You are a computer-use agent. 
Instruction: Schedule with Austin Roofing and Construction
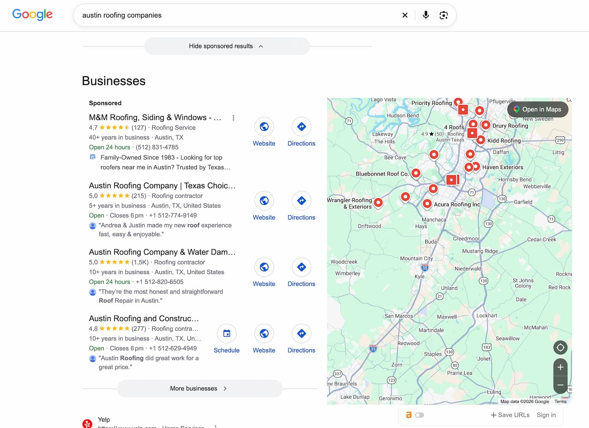[x=227, y=339]
